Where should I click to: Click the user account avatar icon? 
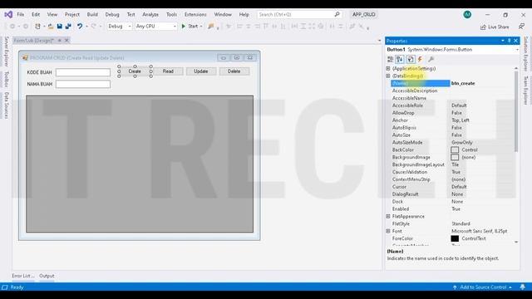(467, 15)
